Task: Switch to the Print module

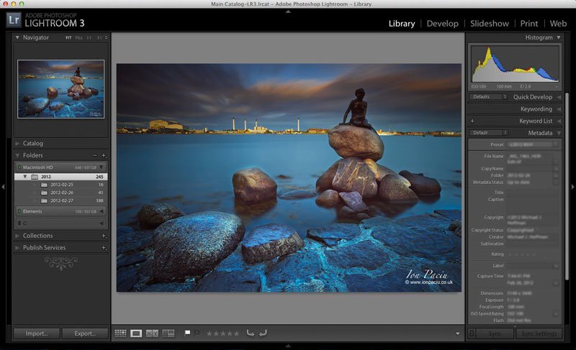Action: pyautogui.click(x=529, y=24)
